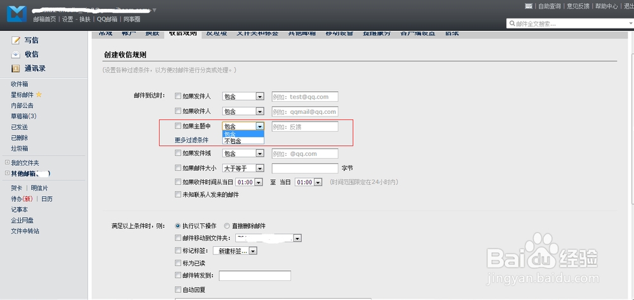Image resolution: width=634 pixels, height=300 pixels.
Task: Check the 邮件移动到文件夹 checkbox
Action: pos(178,238)
